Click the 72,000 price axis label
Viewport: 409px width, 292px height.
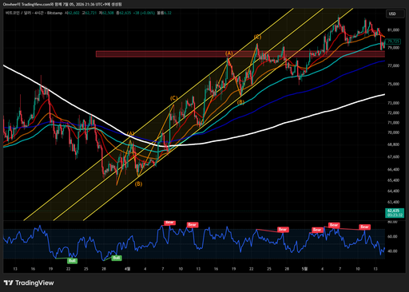393,112
